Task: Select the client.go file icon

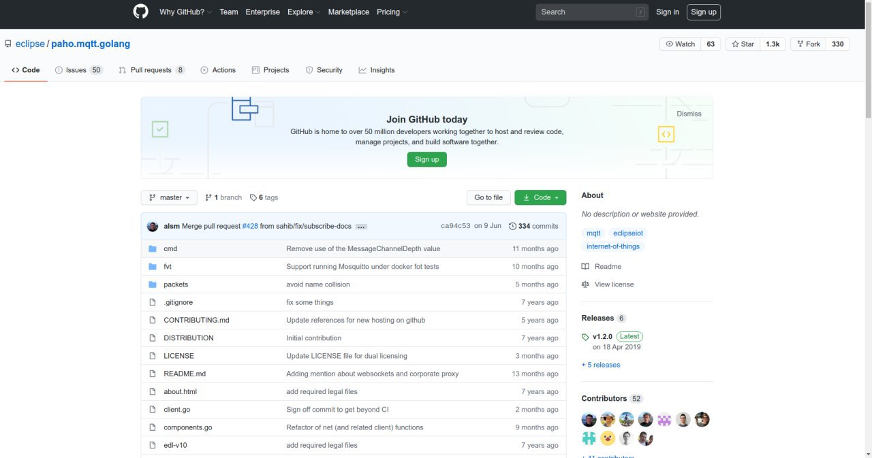Action: [x=153, y=410]
